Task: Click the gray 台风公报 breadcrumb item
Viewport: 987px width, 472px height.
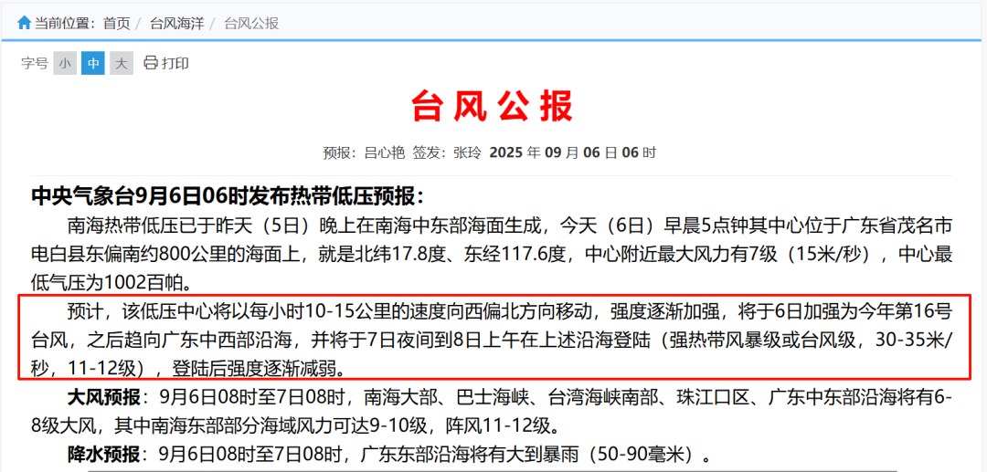Action: pyautogui.click(x=251, y=23)
